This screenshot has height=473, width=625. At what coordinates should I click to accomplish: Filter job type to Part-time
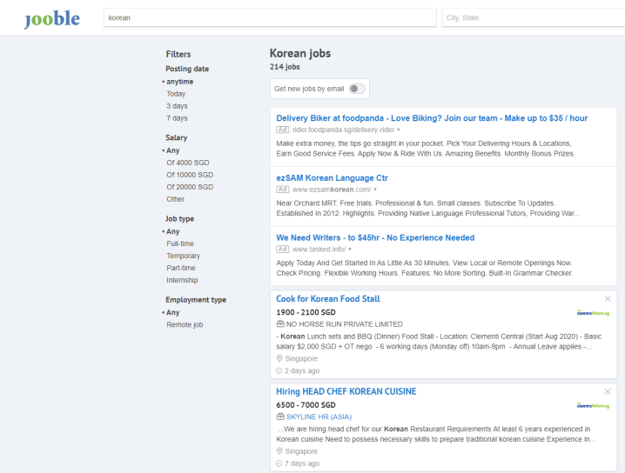click(181, 268)
